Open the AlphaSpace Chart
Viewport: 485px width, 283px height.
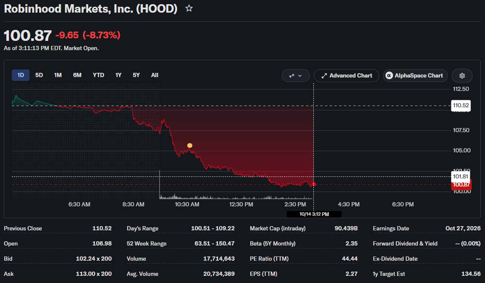pyautogui.click(x=415, y=76)
